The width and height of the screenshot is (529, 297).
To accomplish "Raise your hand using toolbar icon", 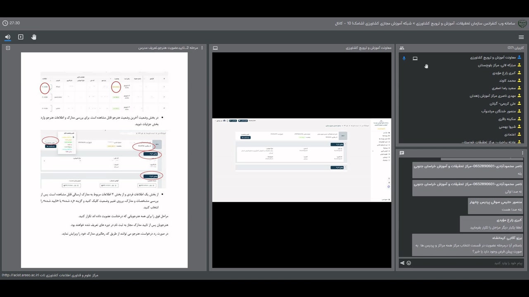I will tap(34, 37).
